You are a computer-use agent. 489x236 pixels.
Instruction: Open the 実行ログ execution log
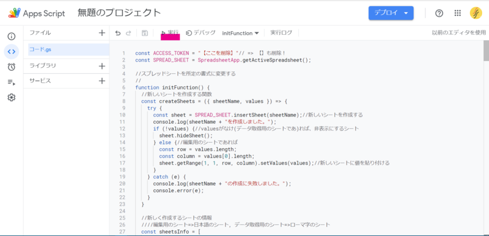click(281, 33)
